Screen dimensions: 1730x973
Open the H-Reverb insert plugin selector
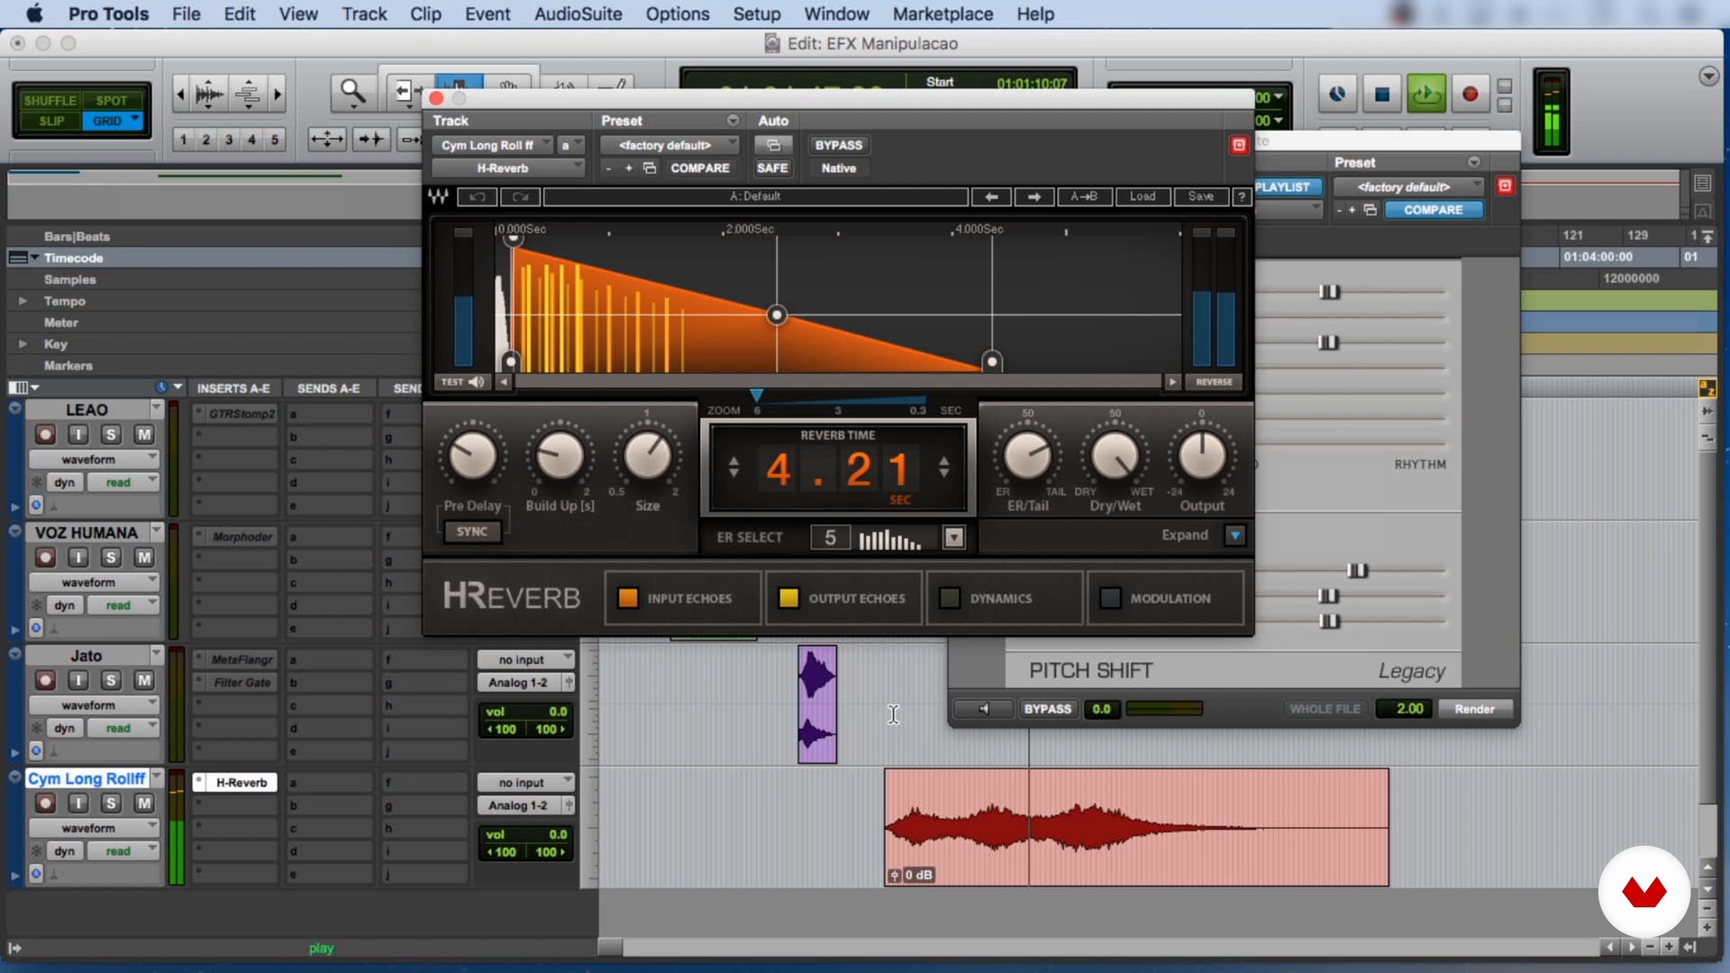click(x=508, y=168)
